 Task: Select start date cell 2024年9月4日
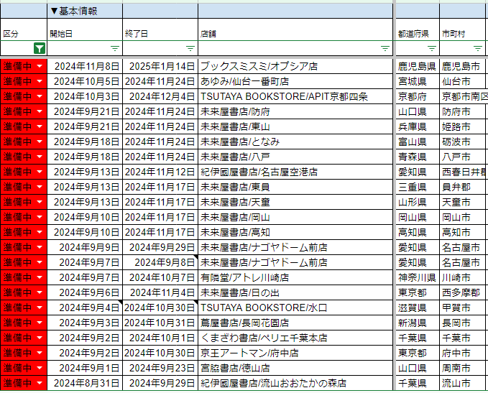coord(85,308)
